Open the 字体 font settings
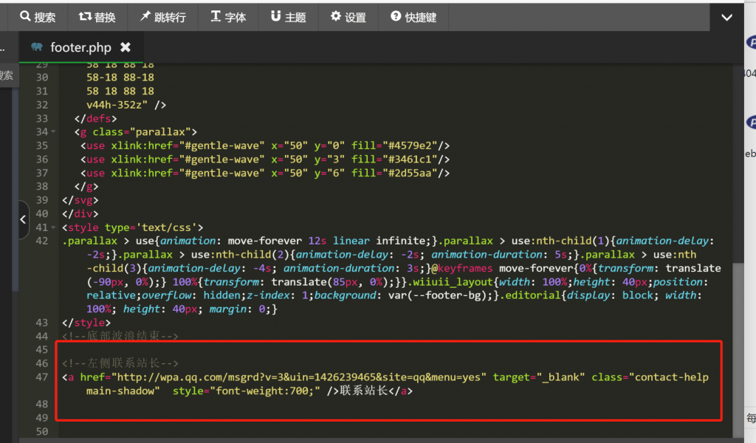This screenshot has height=443, width=756. tap(228, 17)
